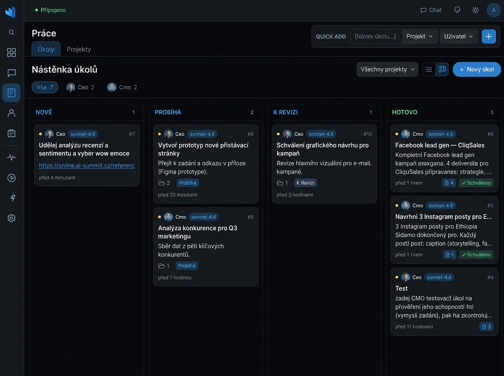Open the activity pulse icon in sidebar
This screenshot has width=504, height=376.
(11, 158)
